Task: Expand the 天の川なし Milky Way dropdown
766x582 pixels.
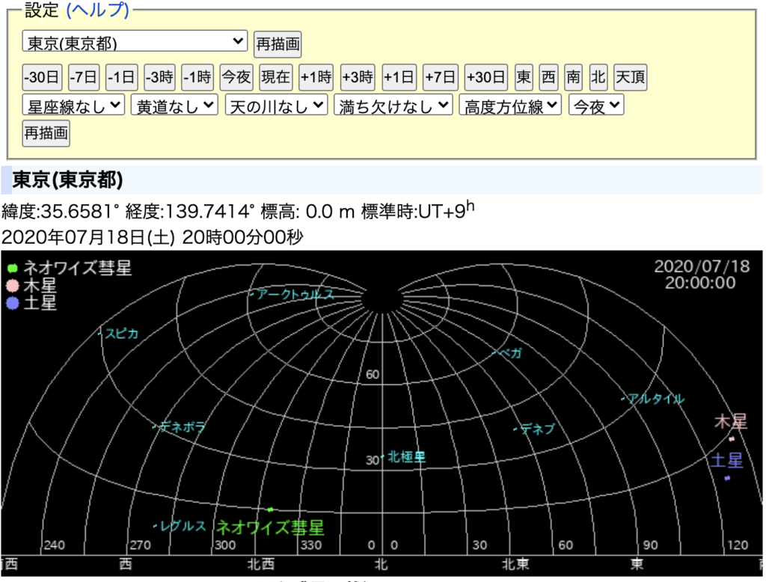Action: 277,105
